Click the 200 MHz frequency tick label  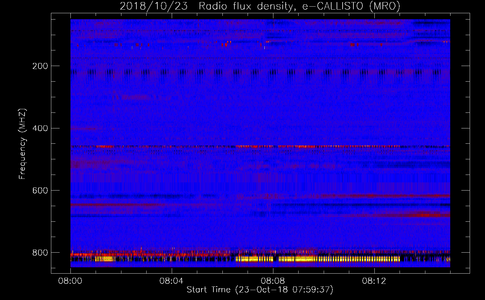click(40, 66)
